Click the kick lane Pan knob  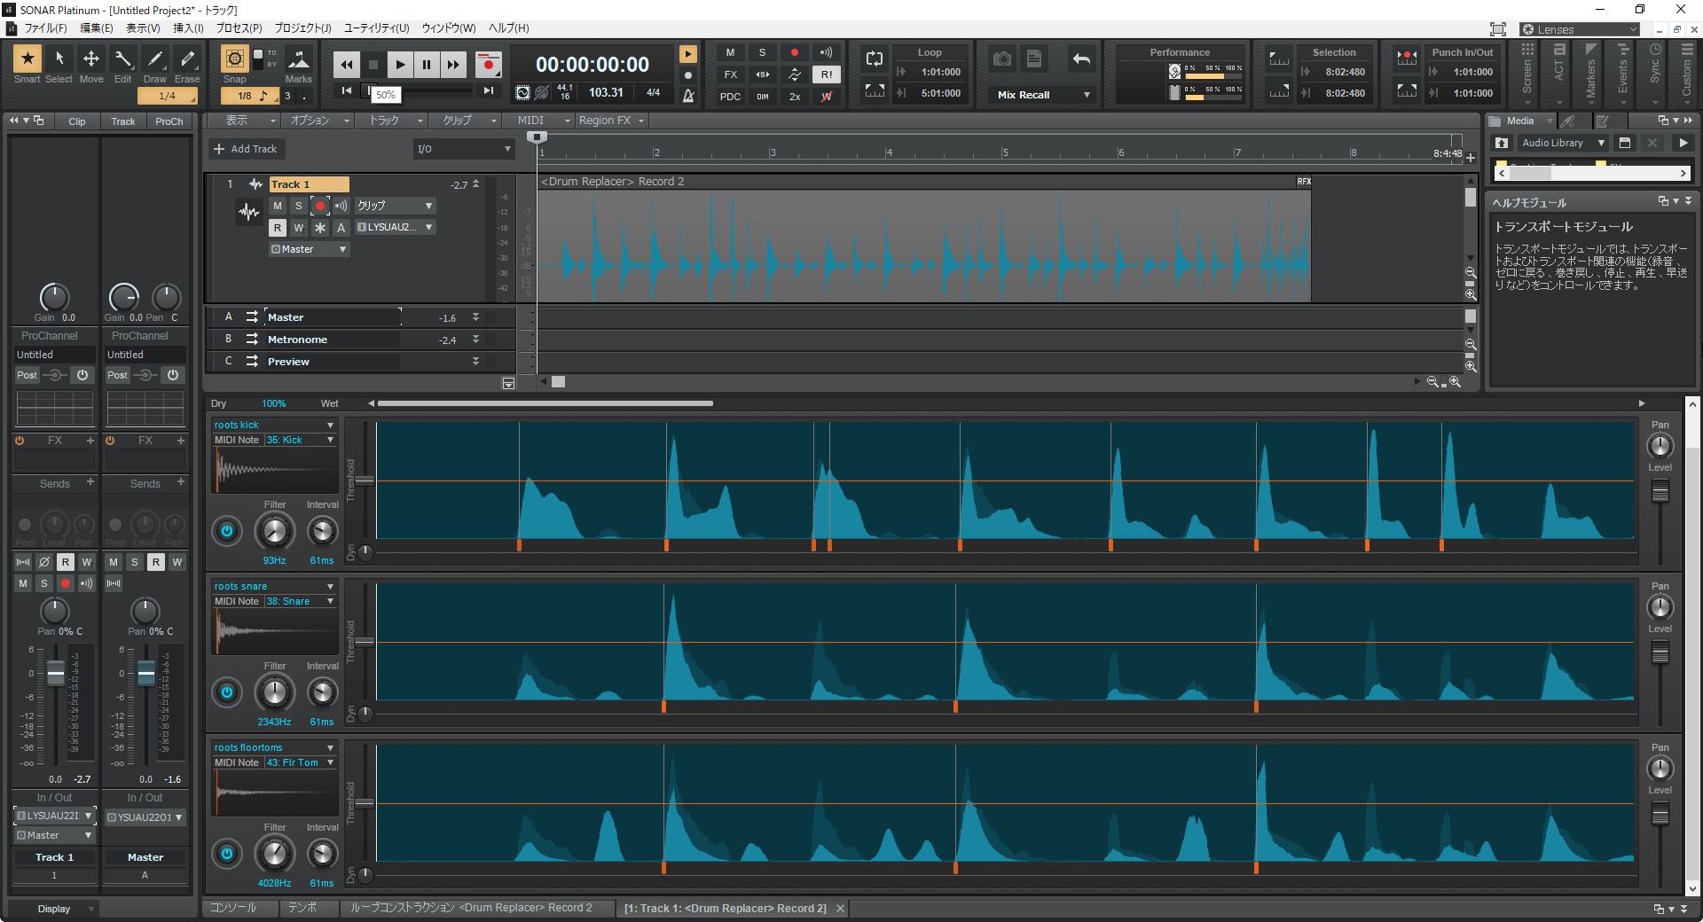pyautogui.click(x=1660, y=446)
